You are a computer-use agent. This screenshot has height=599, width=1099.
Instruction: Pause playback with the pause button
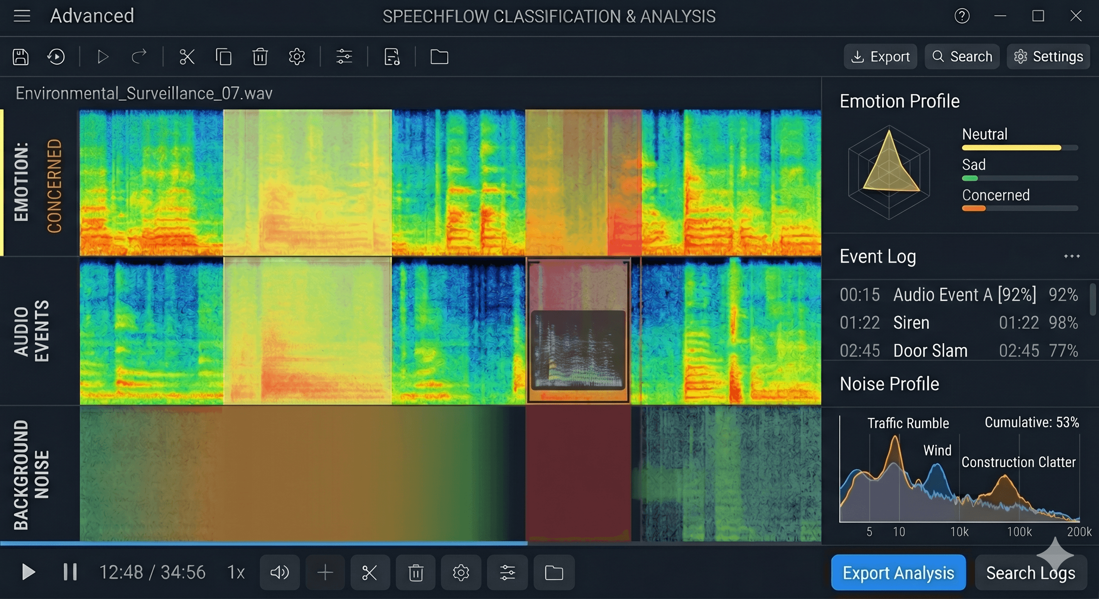tap(70, 572)
